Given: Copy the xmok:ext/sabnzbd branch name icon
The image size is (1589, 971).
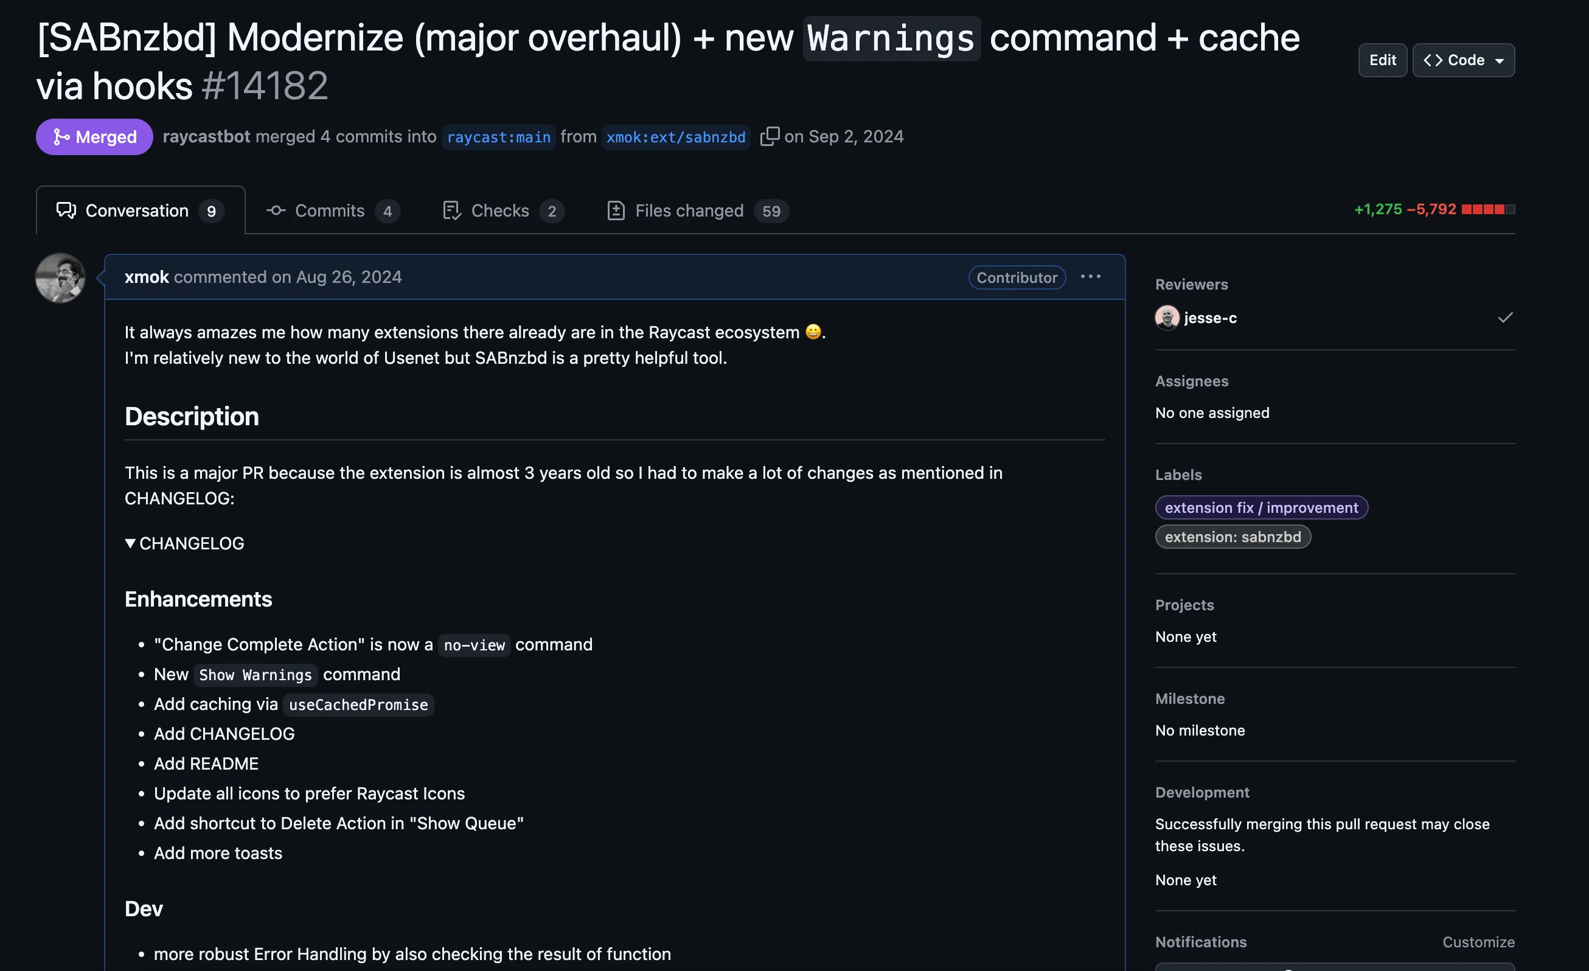Looking at the screenshot, I should [x=770, y=137].
